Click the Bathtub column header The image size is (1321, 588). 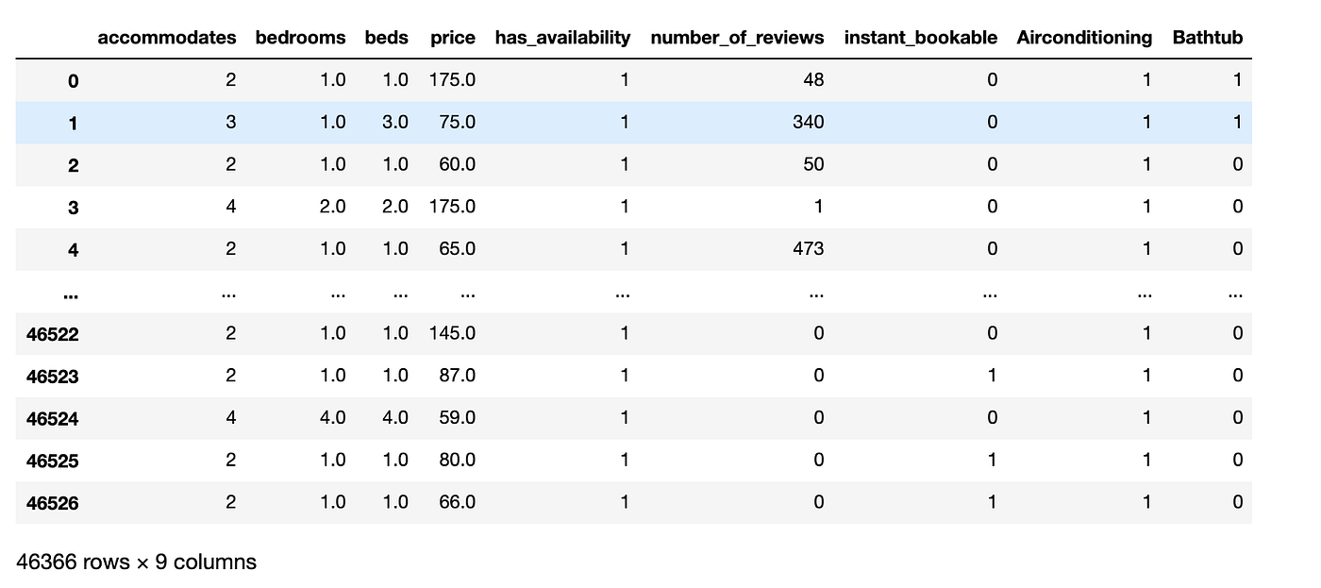[1208, 38]
